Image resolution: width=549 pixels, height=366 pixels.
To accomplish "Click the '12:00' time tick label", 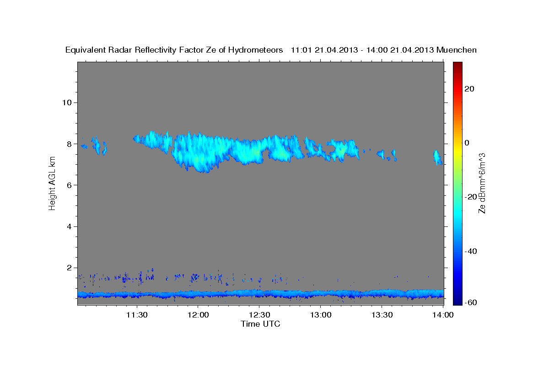I will 198,316.
